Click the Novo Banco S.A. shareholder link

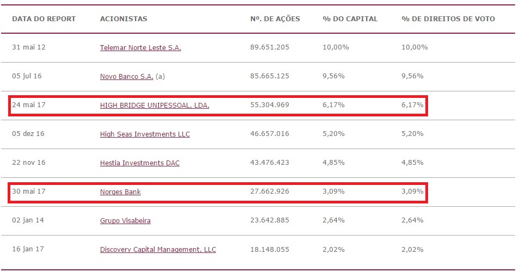127,76
